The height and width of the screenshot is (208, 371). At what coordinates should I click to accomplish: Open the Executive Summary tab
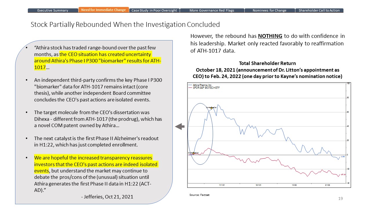click(x=53, y=10)
